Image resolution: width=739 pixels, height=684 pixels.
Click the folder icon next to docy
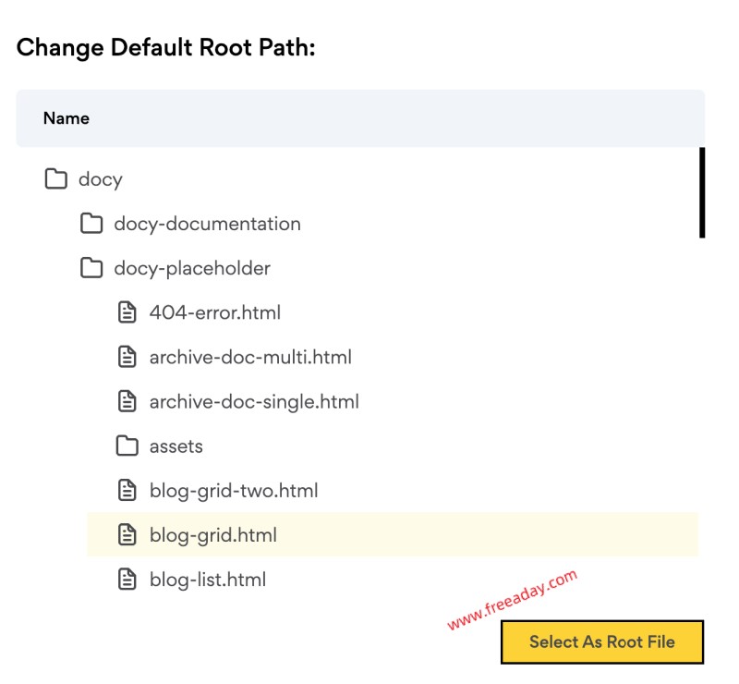[x=55, y=179]
